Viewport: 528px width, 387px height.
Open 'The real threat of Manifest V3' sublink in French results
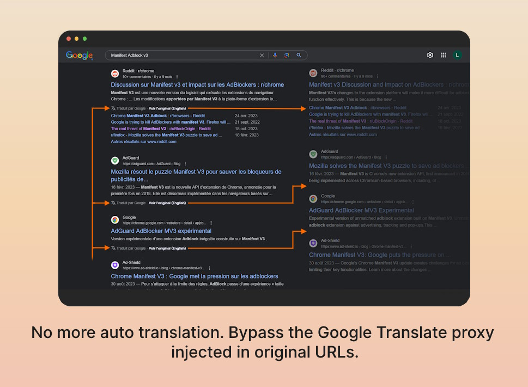click(x=161, y=129)
